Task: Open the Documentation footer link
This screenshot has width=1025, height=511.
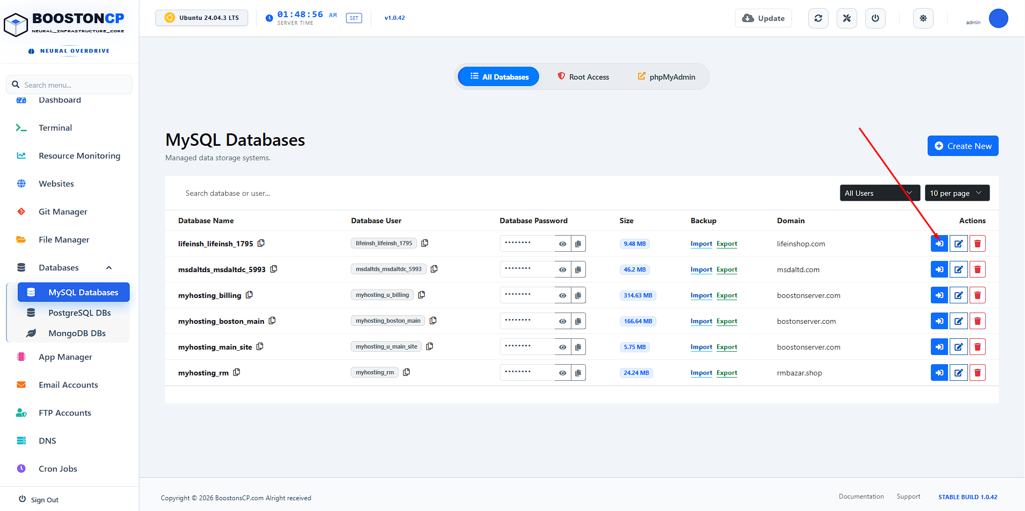Action: (861, 496)
